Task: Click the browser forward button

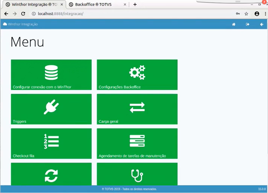Action: tap(15, 14)
